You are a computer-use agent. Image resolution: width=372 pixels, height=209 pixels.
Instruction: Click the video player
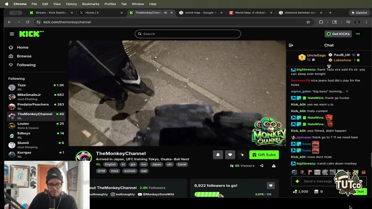177,93
